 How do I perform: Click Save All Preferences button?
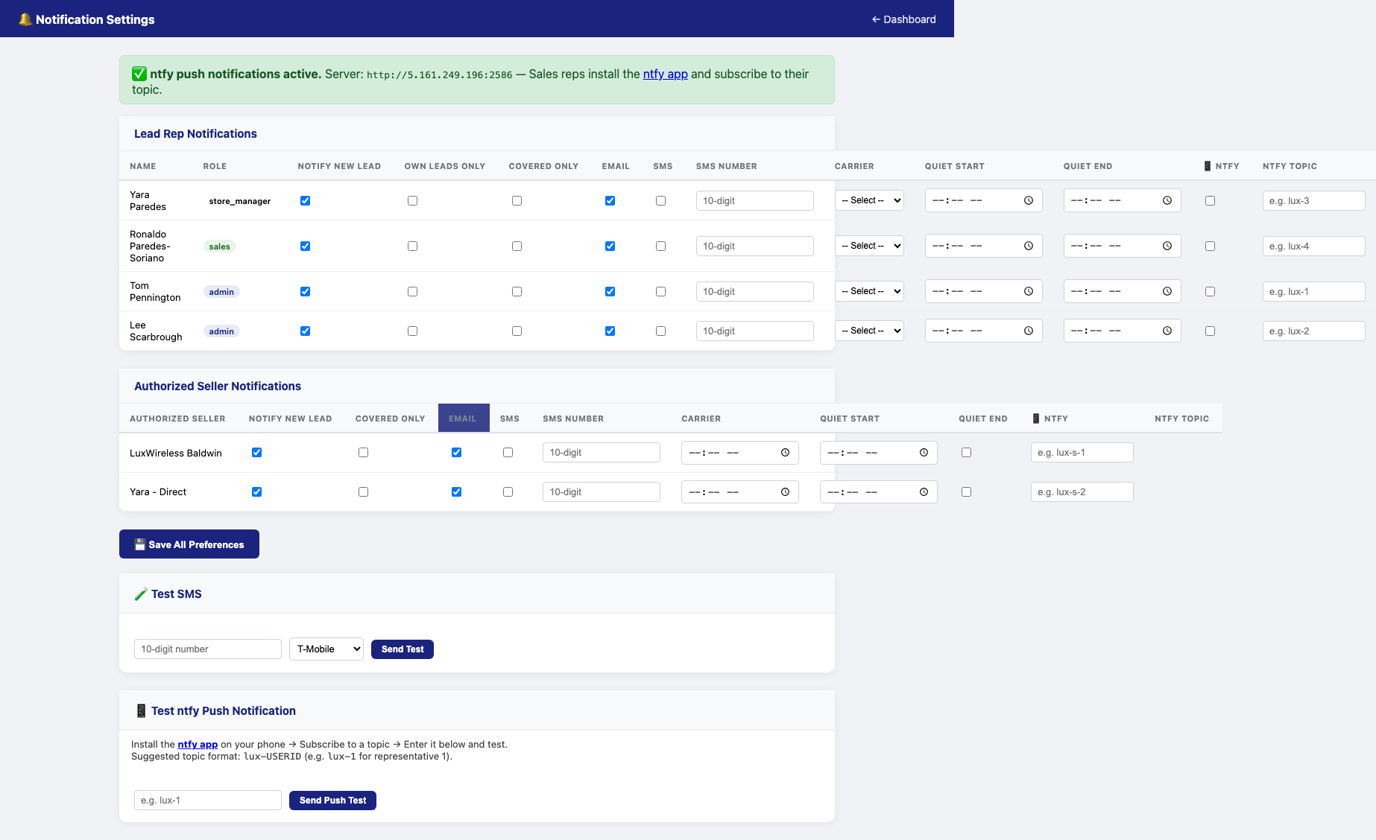(x=189, y=544)
